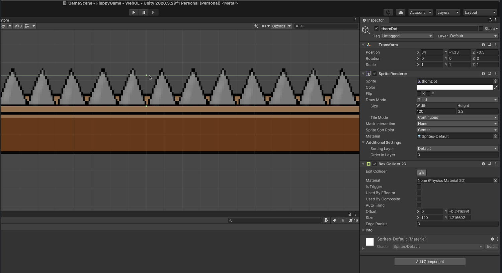Image resolution: width=502 pixels, height=273 pixels.
Task: Open the Physics Material 2D object picker
Action: point(496,181)
